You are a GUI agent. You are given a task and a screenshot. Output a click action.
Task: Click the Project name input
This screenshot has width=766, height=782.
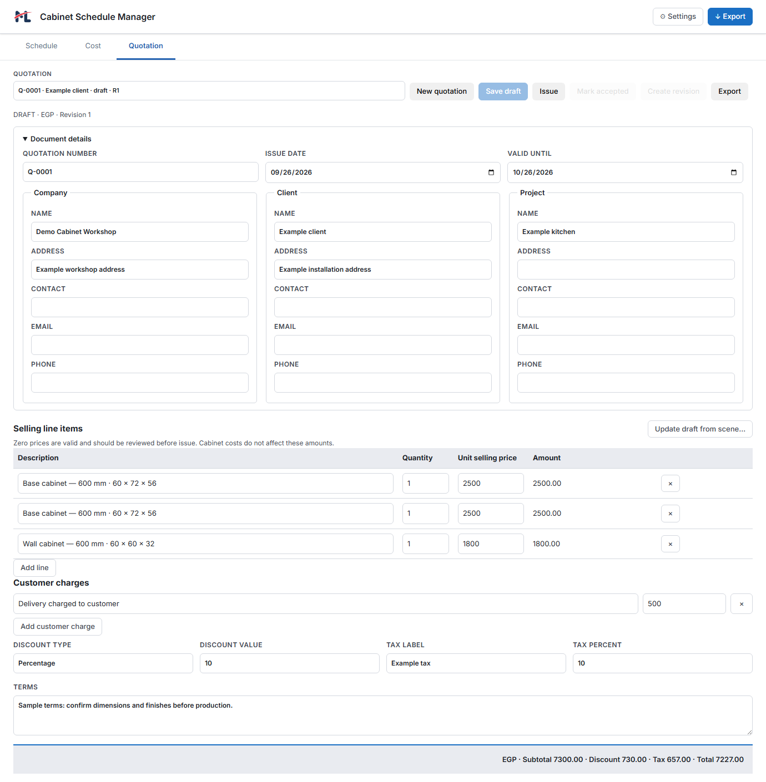pyautogui.click(x=626, y=232)
